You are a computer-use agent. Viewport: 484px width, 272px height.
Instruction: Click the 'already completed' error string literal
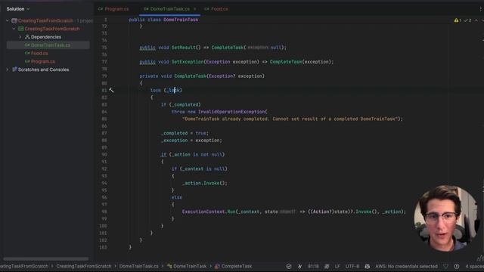tap(290, 119)
